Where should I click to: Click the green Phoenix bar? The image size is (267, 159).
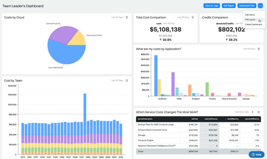pos(207,89)
